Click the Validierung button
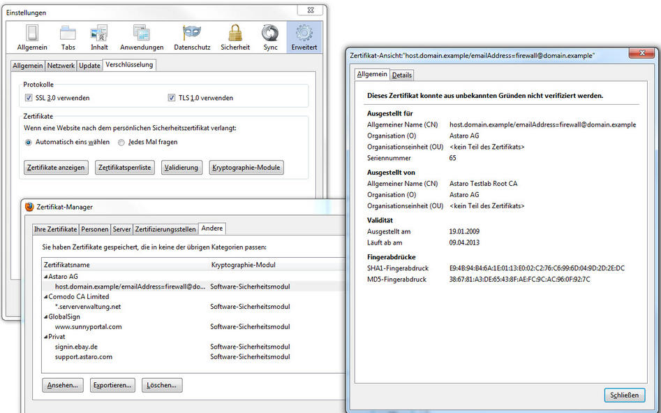The image size is (661, 413). 181,168
